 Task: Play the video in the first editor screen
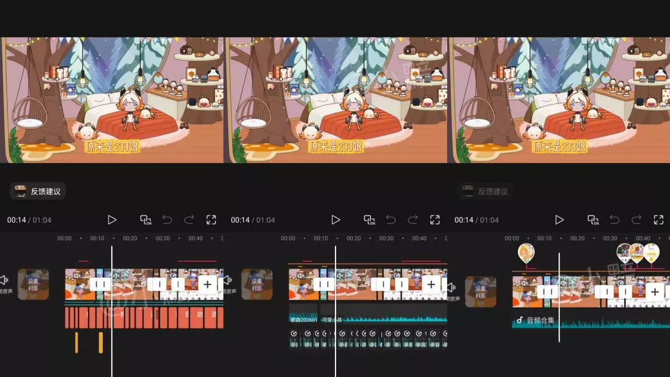pyautogui.click(x=112, y=219)
